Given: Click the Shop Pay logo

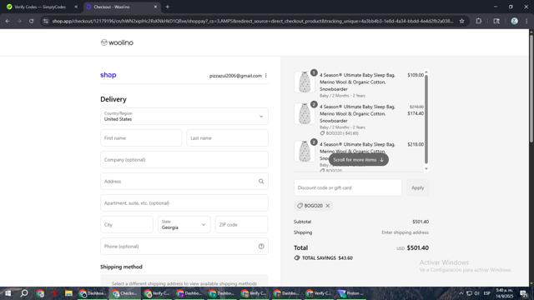Looking at the screenshot, I should click(x=108, y=75).
